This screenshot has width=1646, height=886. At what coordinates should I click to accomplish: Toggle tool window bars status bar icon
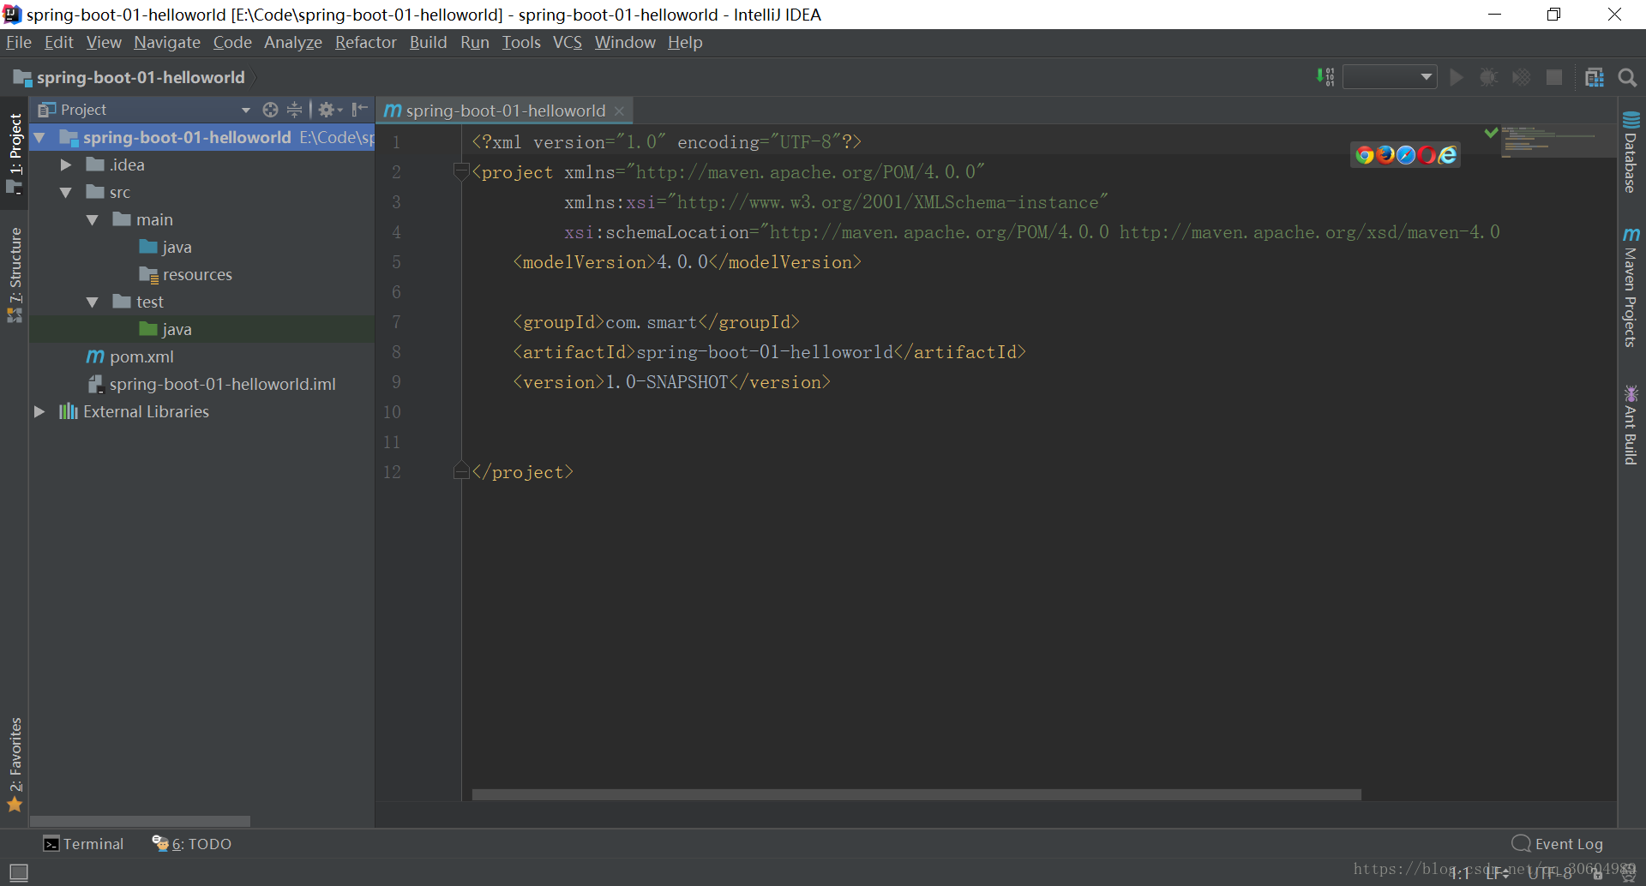18,872
